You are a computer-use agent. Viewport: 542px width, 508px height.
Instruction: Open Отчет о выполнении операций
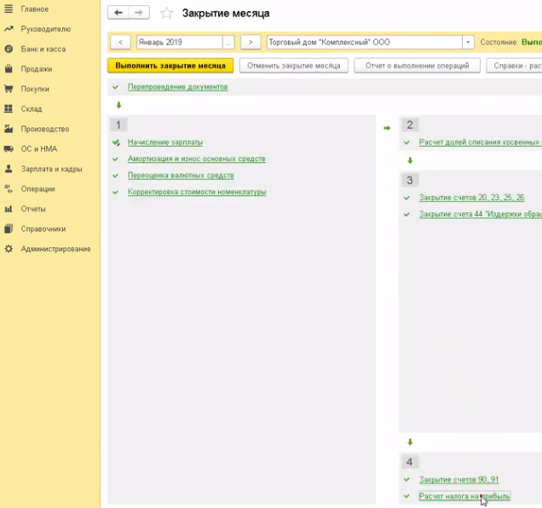(x=418, y=66)
